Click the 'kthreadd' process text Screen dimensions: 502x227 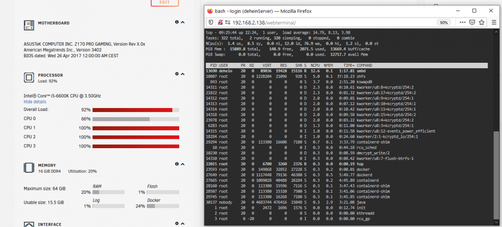(365, 213)
